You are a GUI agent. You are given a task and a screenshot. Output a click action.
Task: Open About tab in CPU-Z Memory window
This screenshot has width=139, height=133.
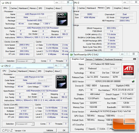click(126, 8)
